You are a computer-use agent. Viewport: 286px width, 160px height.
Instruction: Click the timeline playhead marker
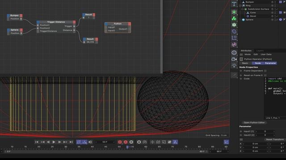tap(127, 147)
